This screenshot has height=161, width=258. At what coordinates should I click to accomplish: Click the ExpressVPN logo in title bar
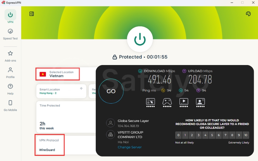tap(3, 3)
